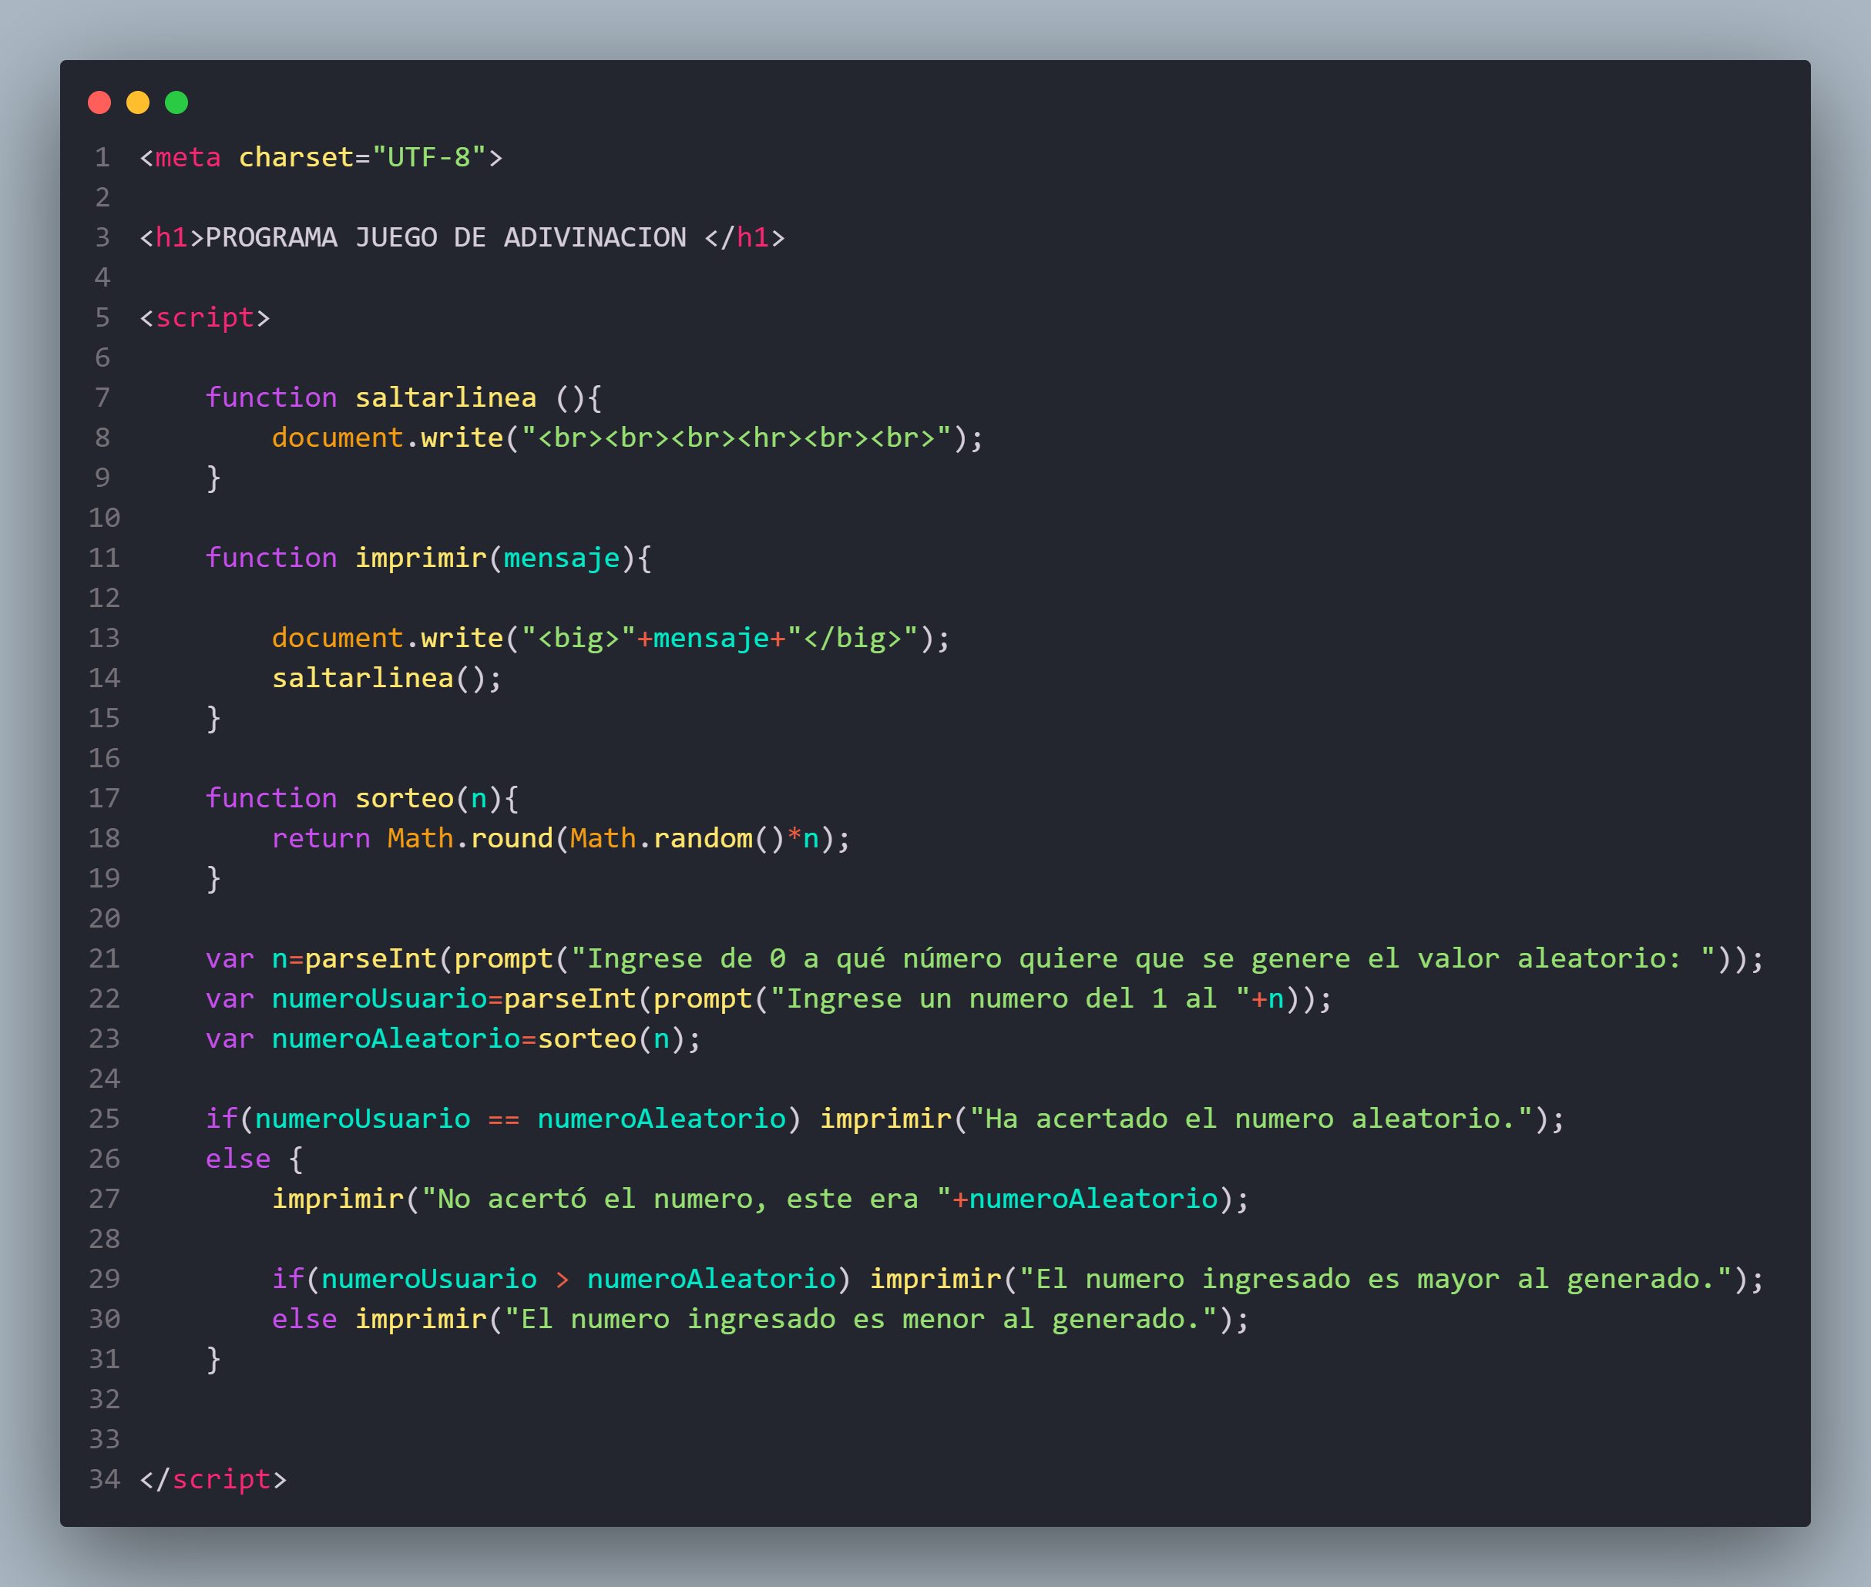Click the "El numero ingresado es mayor" string
This screenshot has height=1587, width=1871.
pyautogui.click(x=1376, y=1278)
